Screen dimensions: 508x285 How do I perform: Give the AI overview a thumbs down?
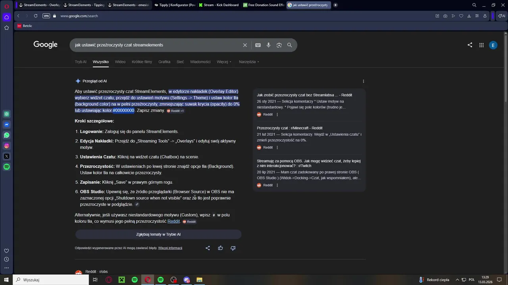pos(233,248)
